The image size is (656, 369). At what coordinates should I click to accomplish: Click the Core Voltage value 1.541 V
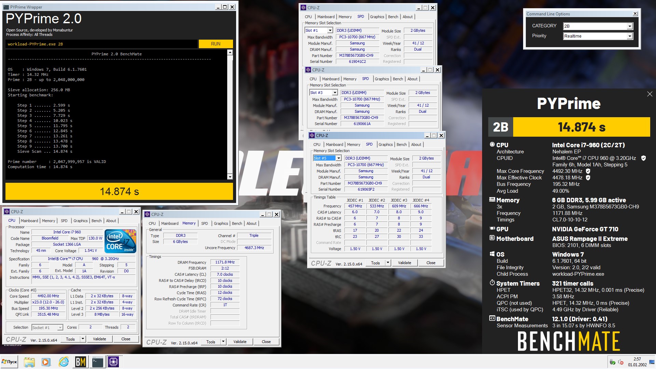click(91, 250)
